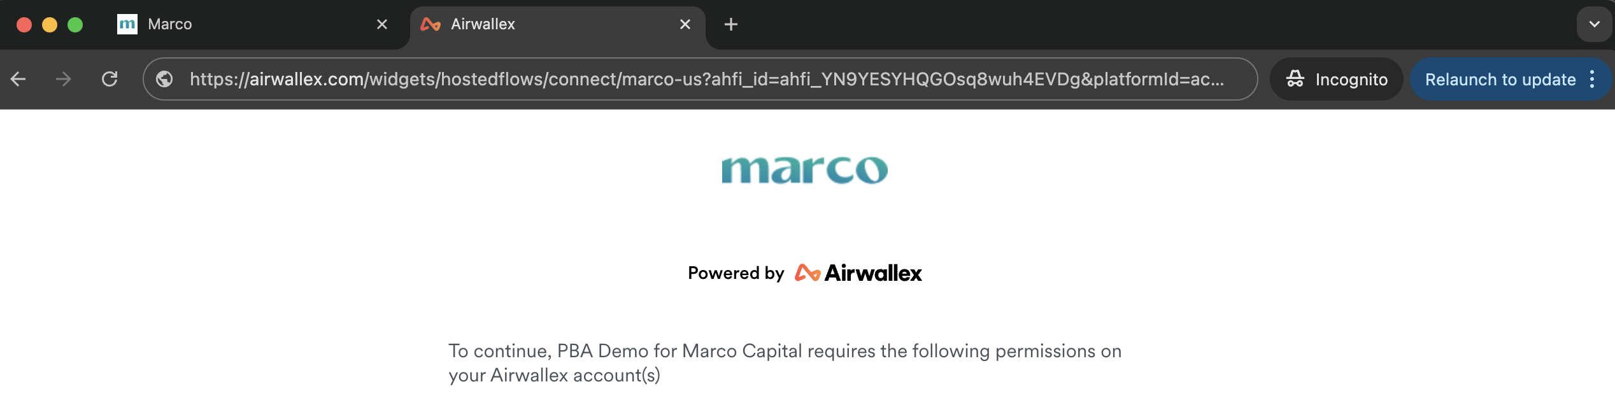The height and width of the screenshot is (419, 1615).
Task: Open site info globe icon
Action: pyautogui.click(x=164, y=79)
